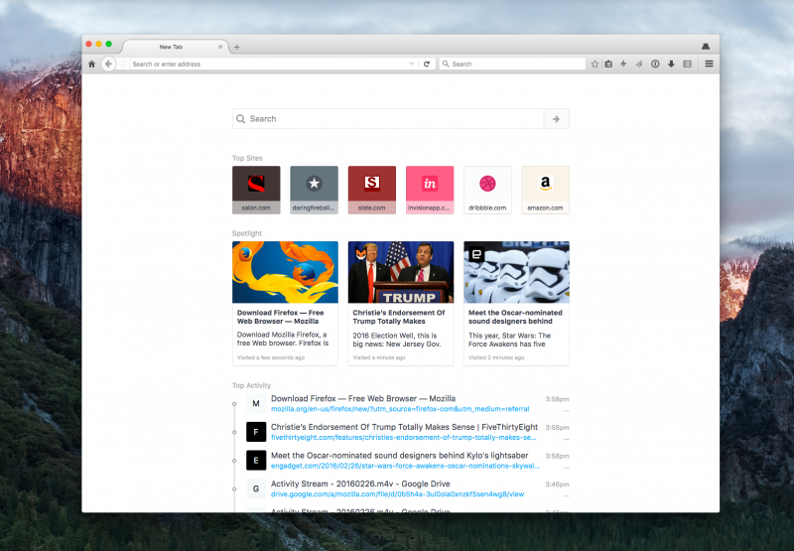Click the Top Sites section heading
This screenshot has width=794, height=551.
(247, 158)
